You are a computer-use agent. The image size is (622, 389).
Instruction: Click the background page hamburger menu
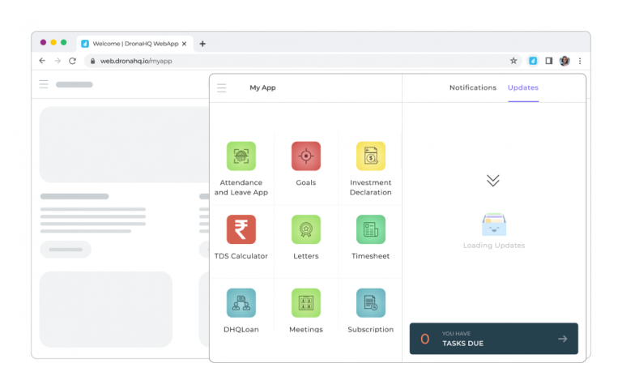click(44, 84)
